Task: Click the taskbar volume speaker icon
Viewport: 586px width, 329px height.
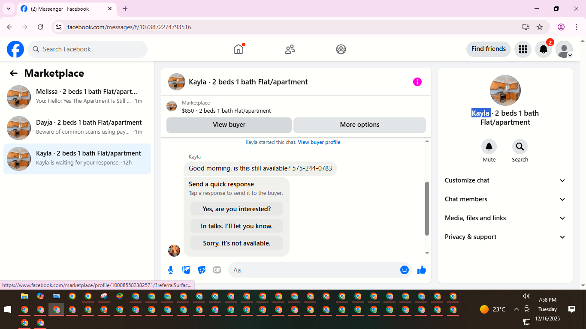Action: click(x=527, y=296)
